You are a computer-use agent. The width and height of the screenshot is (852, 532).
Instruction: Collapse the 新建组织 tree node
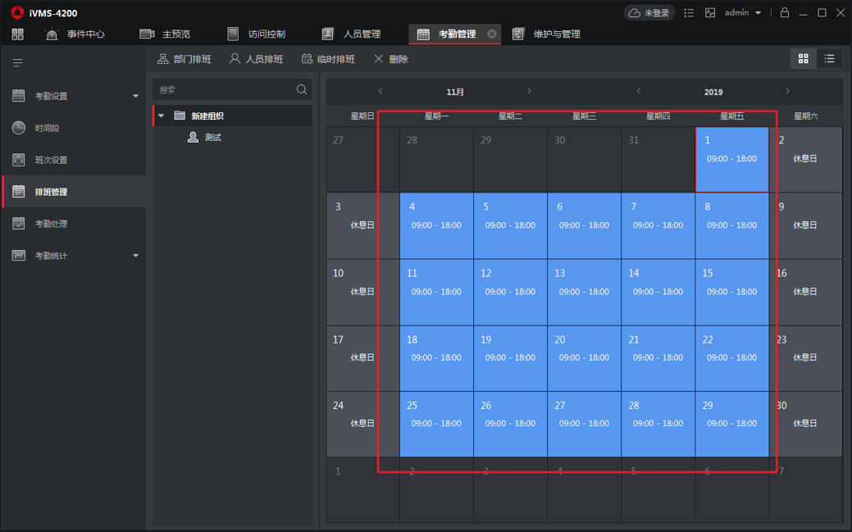(162, 116)
